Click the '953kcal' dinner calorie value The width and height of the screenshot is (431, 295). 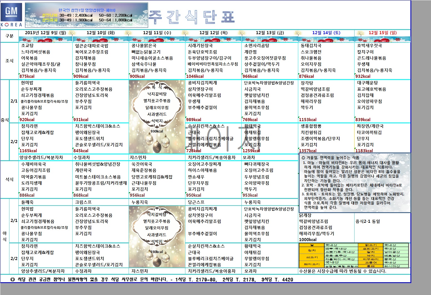pos(250,195)
